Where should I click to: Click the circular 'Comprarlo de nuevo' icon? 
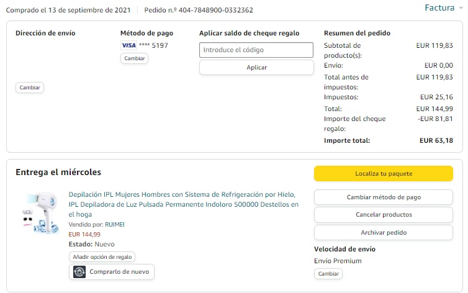(79, 272)
